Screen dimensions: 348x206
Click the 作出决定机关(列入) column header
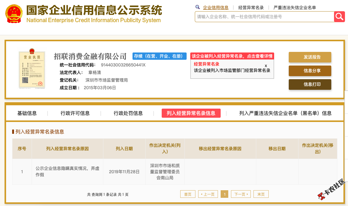[165, 149]
